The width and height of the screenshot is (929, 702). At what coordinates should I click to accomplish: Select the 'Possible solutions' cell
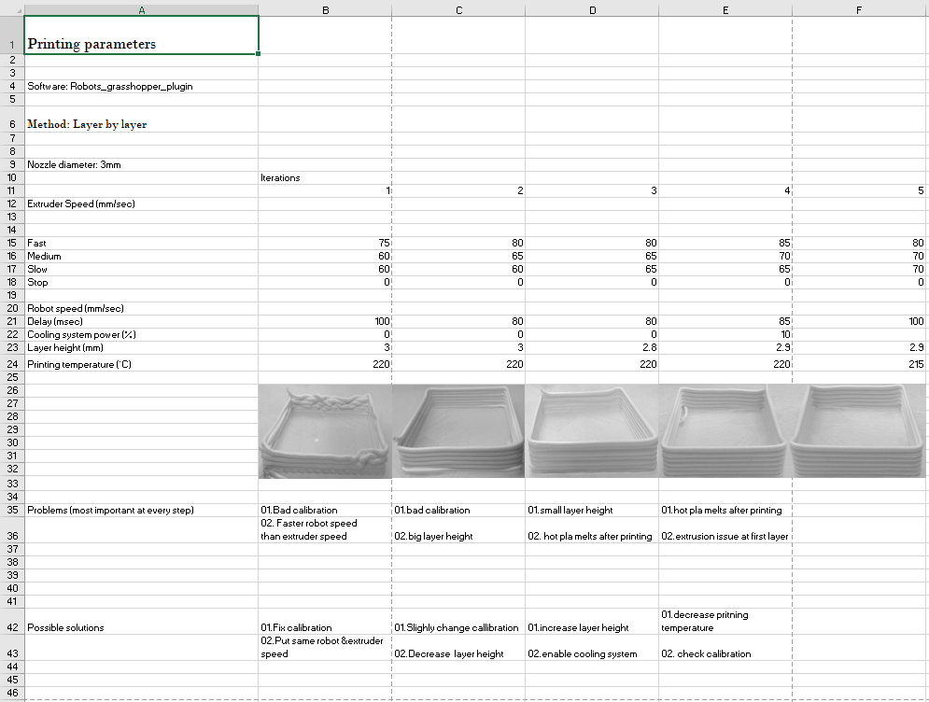(141, 622)
